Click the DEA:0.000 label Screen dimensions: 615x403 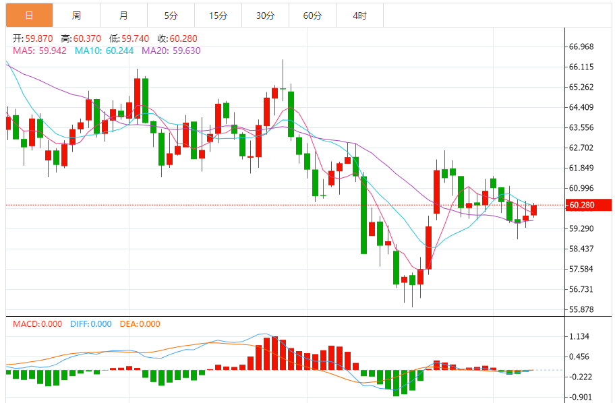click(x=140, y=323)
